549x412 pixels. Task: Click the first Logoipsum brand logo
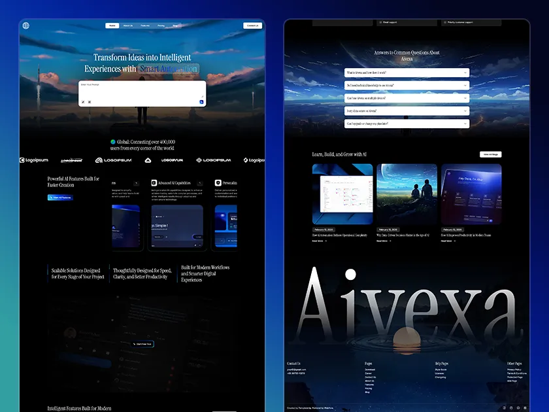tap(34, 160)
